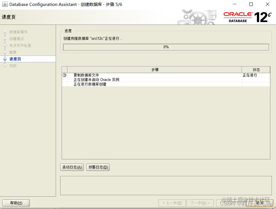This screenshot has width=276, height=209.
Task: Click the 取消 cancel button
Action: click(x=260, y=203)
